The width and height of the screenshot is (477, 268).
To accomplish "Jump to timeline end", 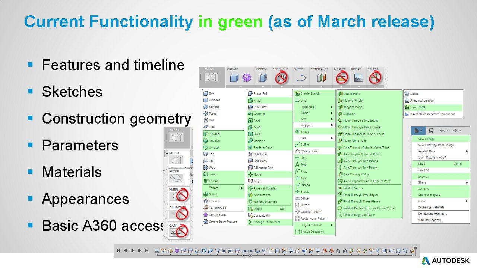I will [x=147, y=251].
